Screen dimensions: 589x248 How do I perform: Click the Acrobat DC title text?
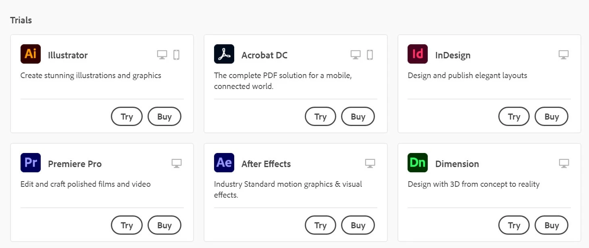click(264, 55)
